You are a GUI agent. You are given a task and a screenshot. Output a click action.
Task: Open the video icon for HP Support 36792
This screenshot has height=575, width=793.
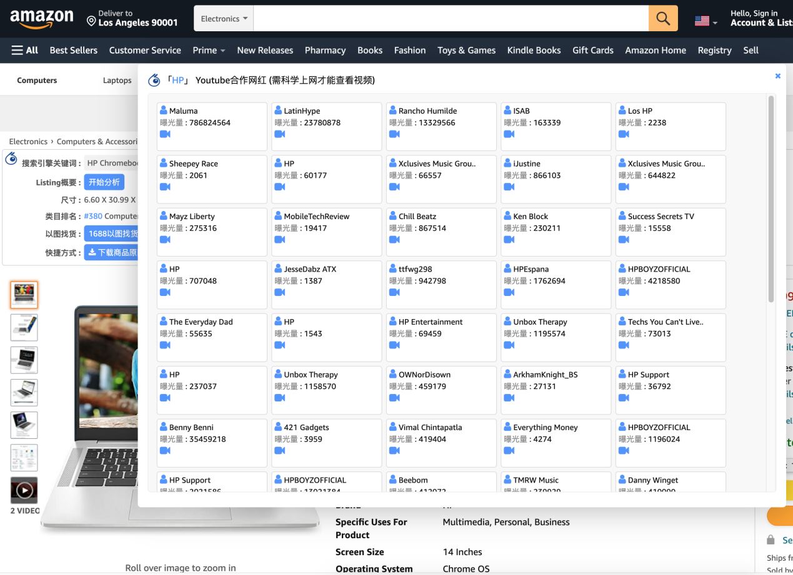pos(624,398)
